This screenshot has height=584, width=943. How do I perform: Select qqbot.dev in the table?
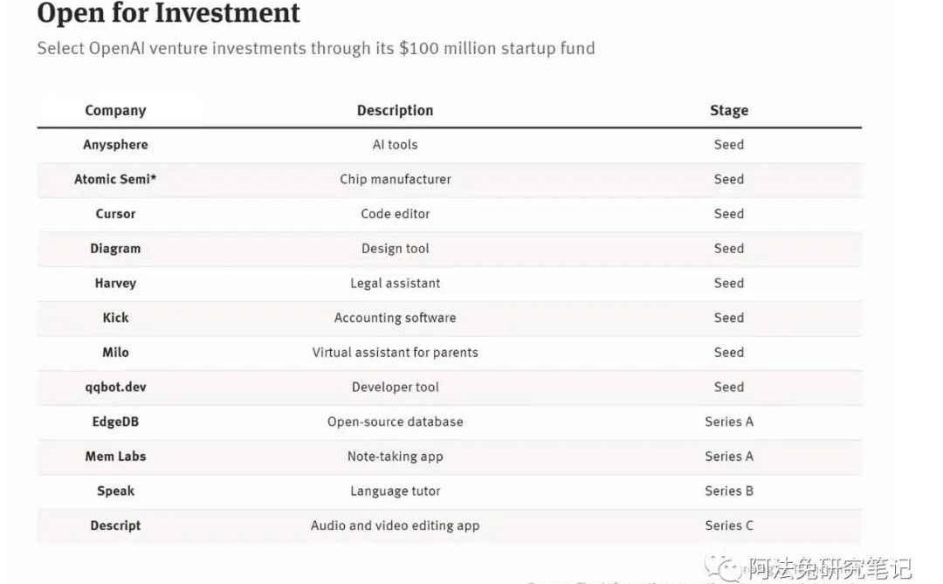(x=115, y=388)
